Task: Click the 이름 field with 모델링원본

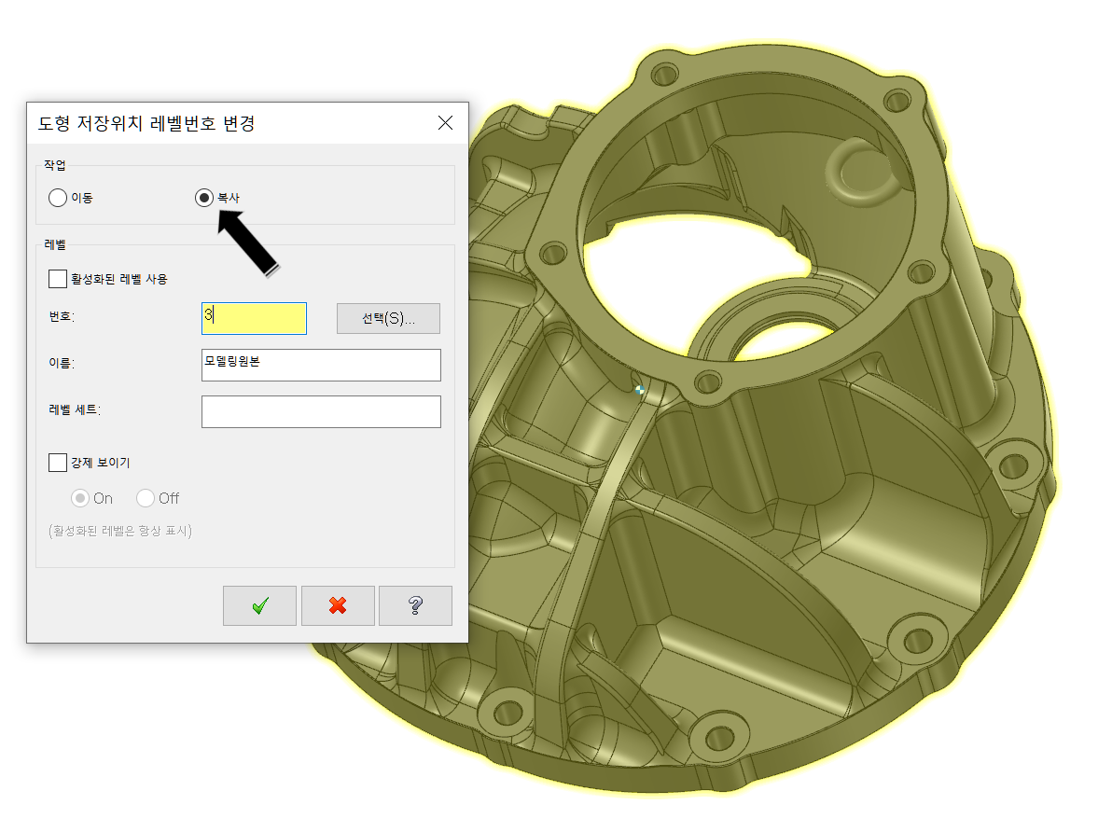Action: click(321, 365)
